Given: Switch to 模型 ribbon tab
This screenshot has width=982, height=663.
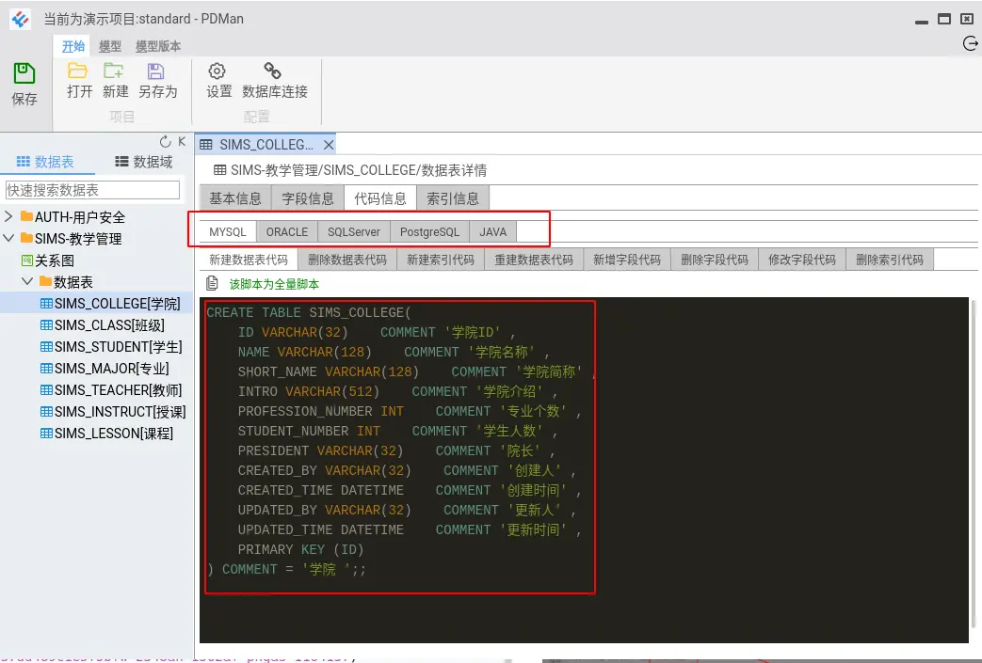Looking at the screenshot, I should coord(109,46).
